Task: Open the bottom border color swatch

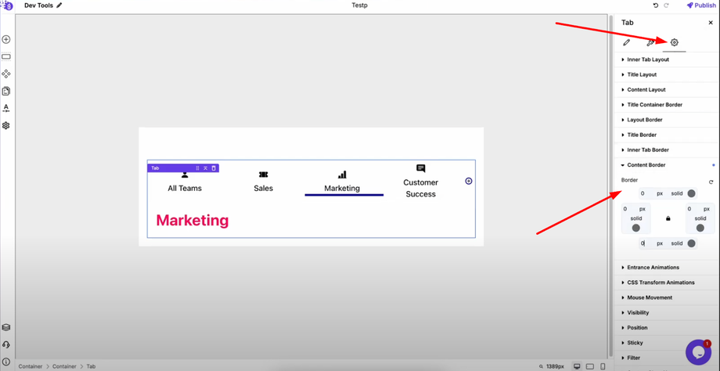Action: 691,243
